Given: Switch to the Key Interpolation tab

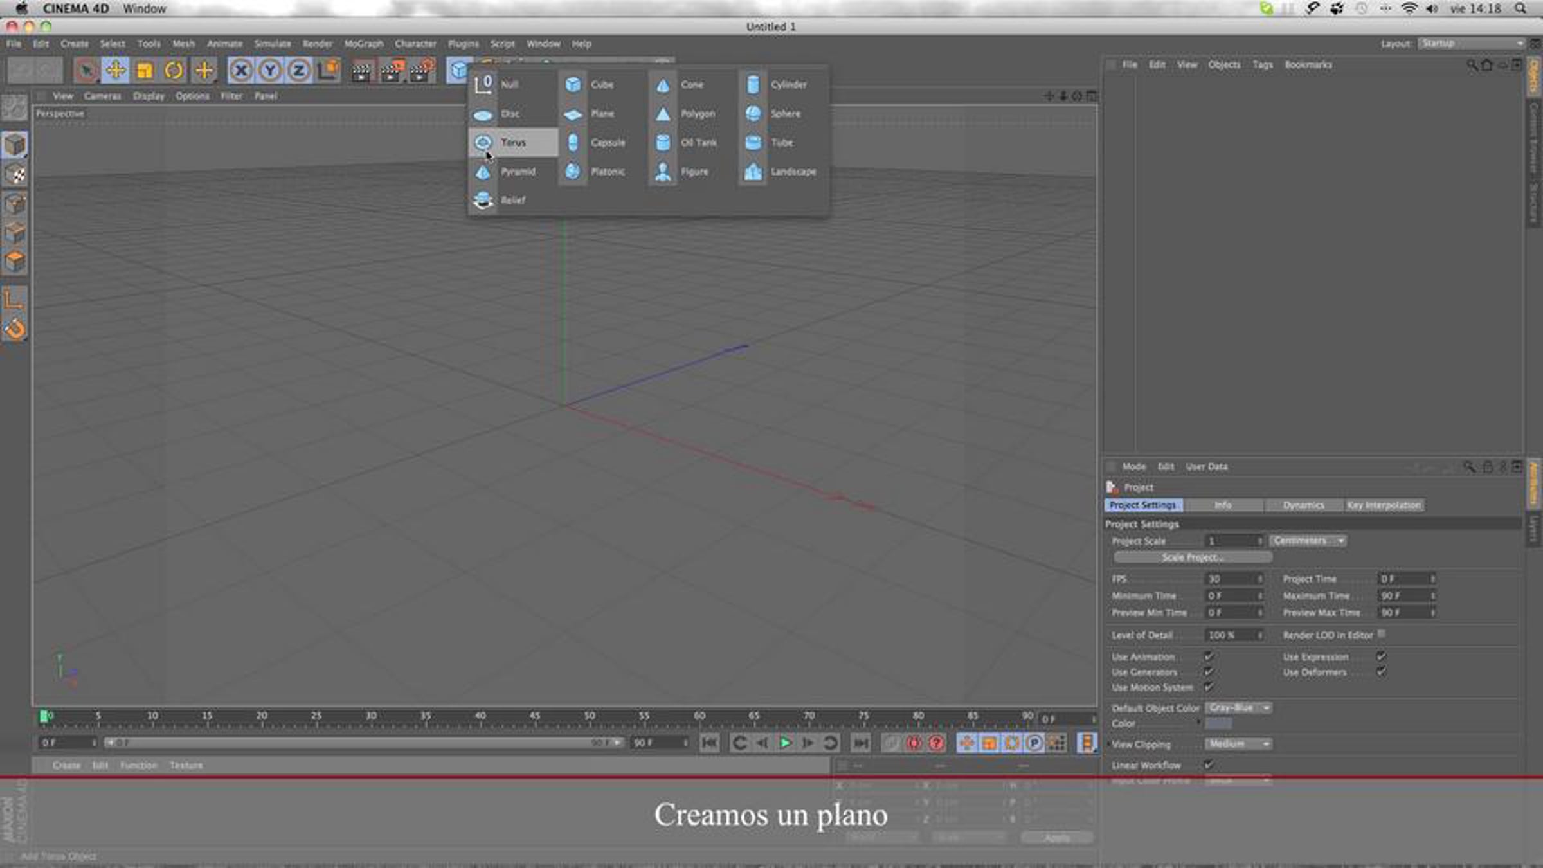Looking at the screenshot, I should [1384, 505].
